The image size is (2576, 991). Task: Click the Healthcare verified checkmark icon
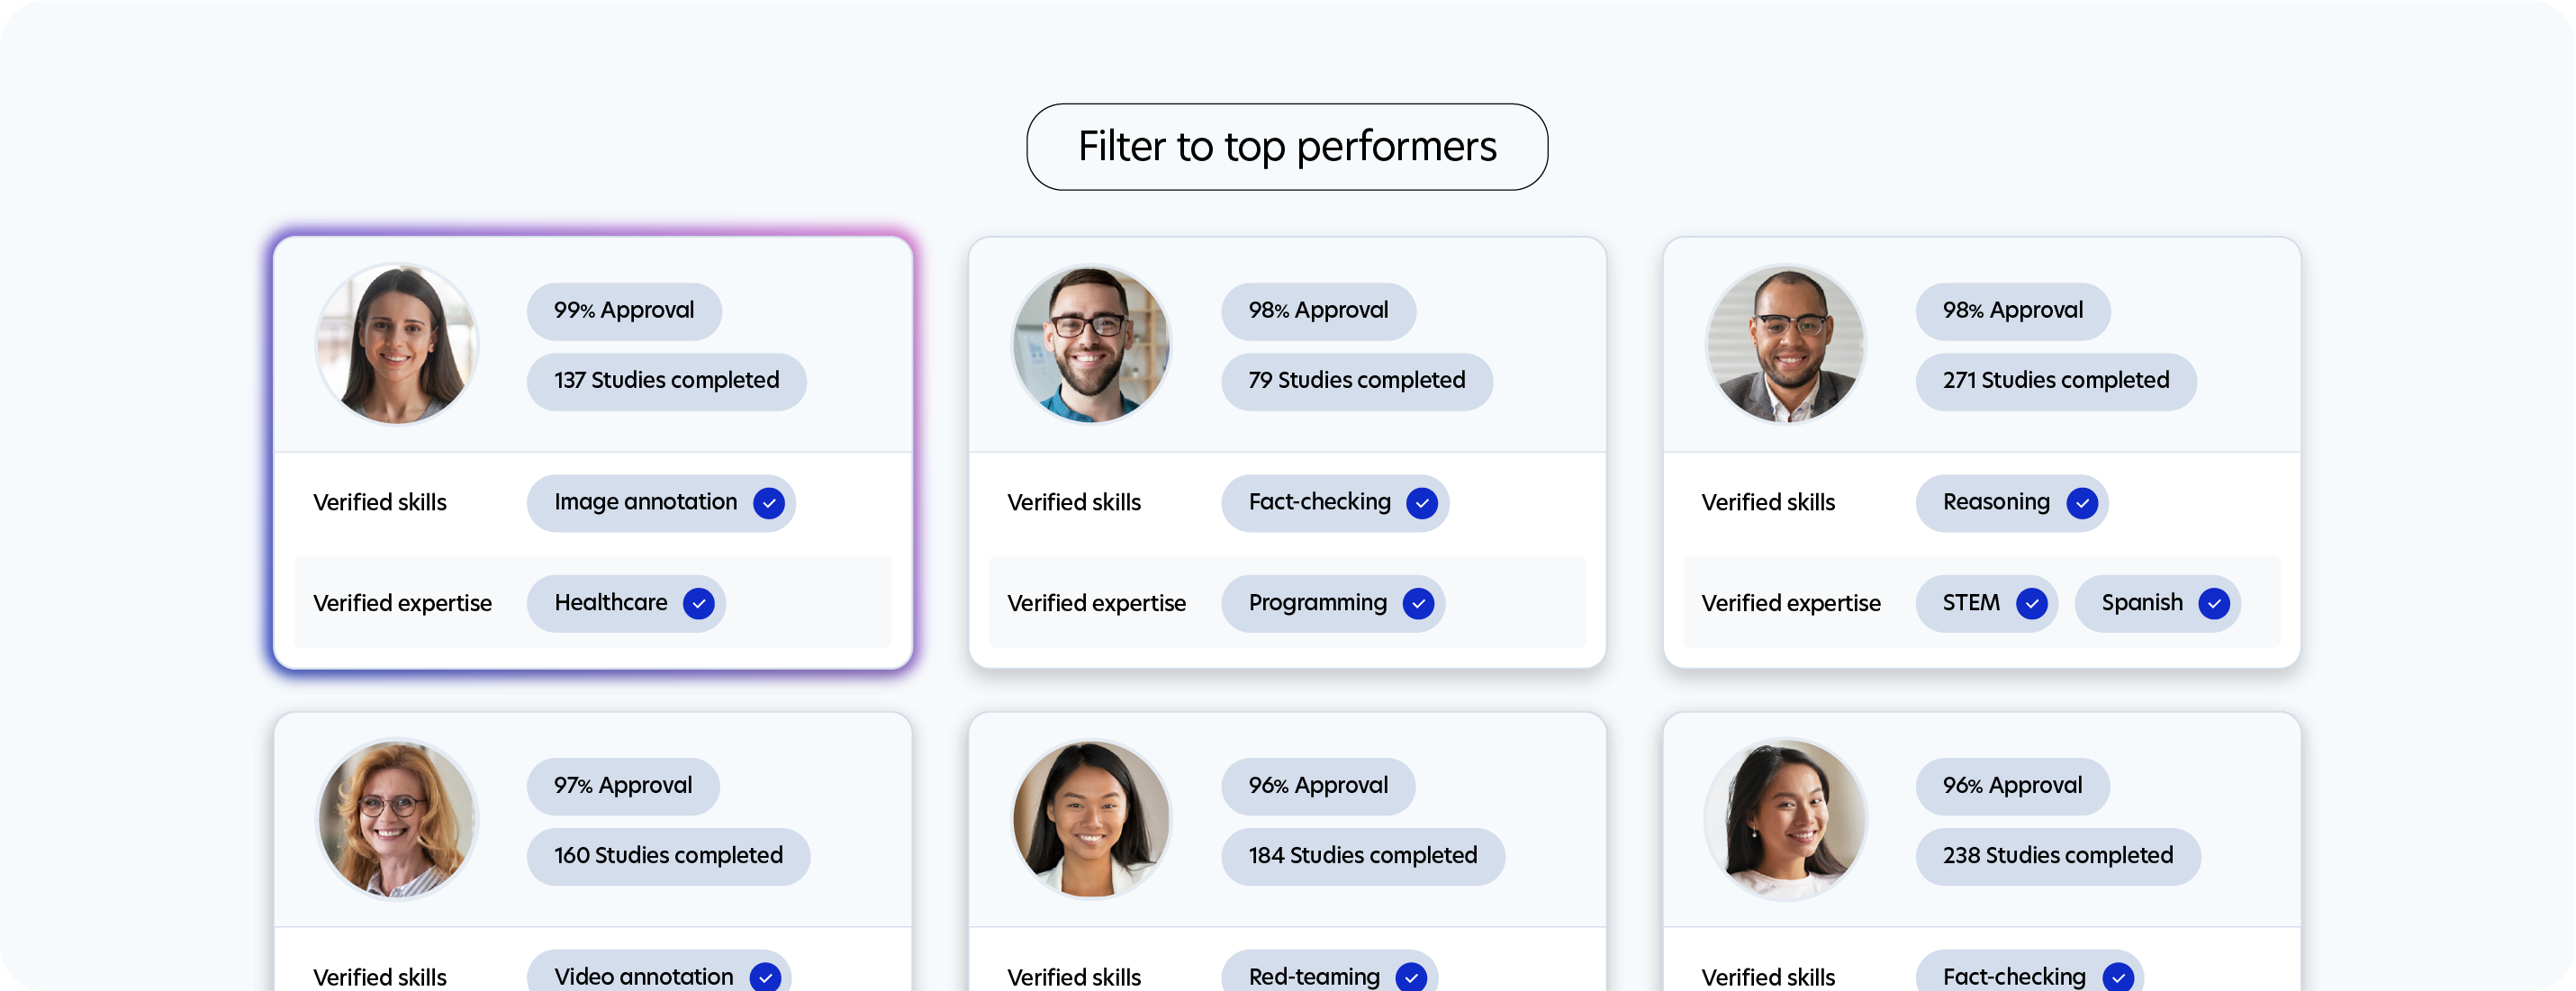698,603
